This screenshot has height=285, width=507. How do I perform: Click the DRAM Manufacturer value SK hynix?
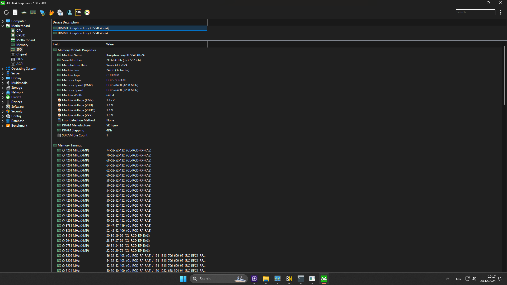[112, 125]
